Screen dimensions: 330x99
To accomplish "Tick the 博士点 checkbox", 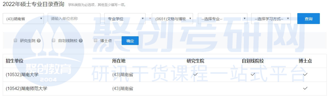I will [96, 40].
